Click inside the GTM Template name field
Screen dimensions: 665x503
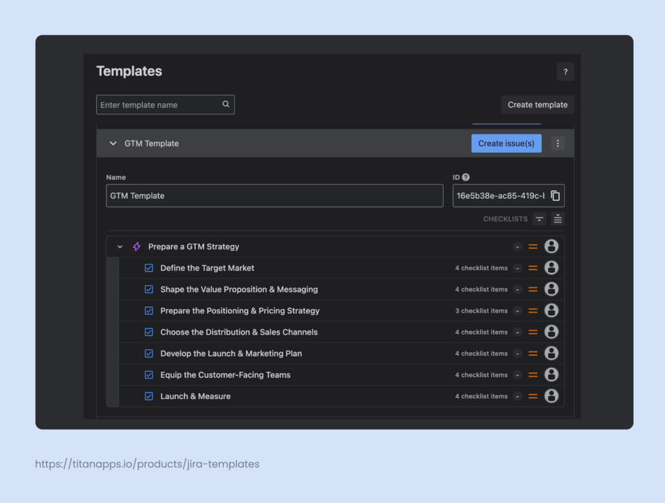pos(275,195)
